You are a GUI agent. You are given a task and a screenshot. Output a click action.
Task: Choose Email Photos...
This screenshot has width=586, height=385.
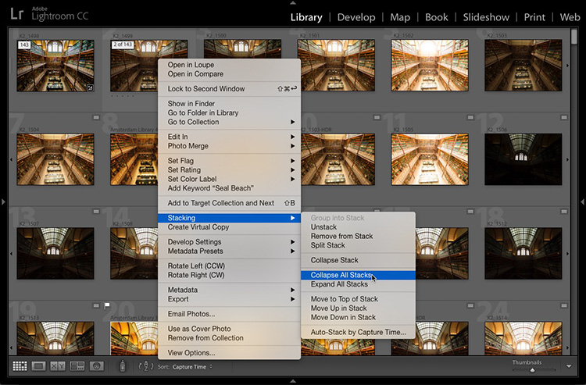[229, 314]
